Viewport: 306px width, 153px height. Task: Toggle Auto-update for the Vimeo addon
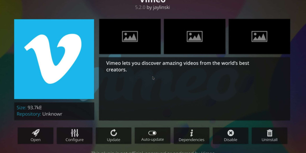pyautogui.click(x=152, y=136)
